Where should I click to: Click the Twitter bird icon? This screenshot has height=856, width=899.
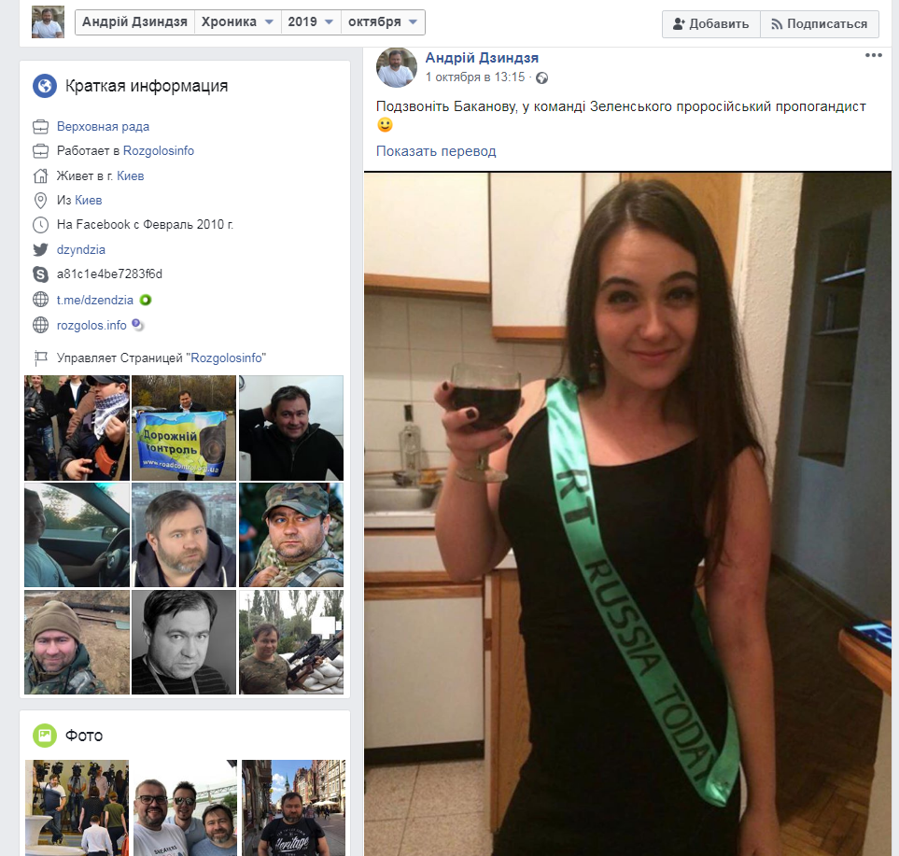40,249
